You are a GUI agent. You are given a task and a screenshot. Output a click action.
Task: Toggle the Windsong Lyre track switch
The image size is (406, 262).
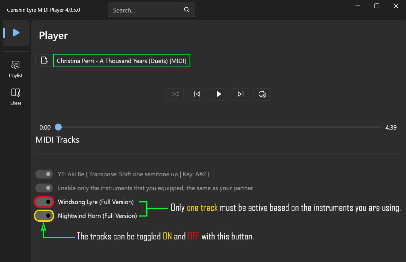(44, 202)
